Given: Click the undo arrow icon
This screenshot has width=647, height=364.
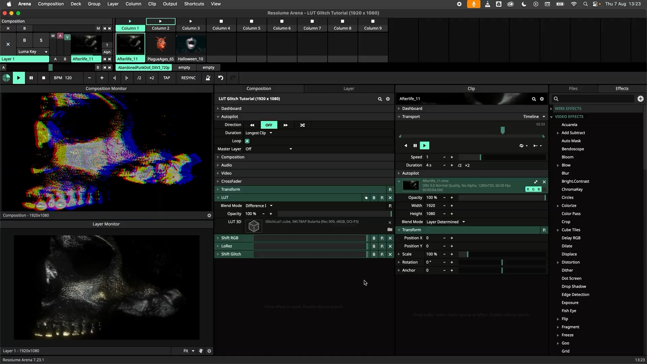Looking at the screenshot, I should (221, 78).
